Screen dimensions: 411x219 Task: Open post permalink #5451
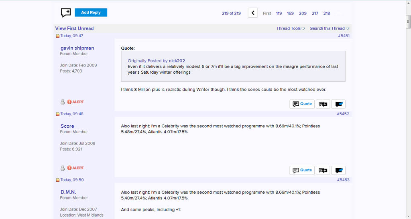click(344, 36)
